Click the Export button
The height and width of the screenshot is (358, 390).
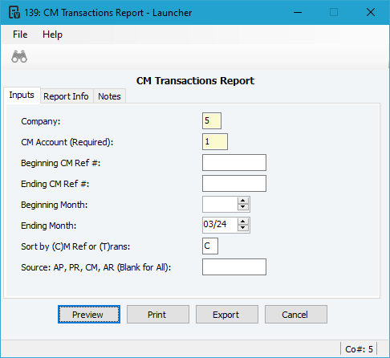pyautogui.click(x=227, y=315)
